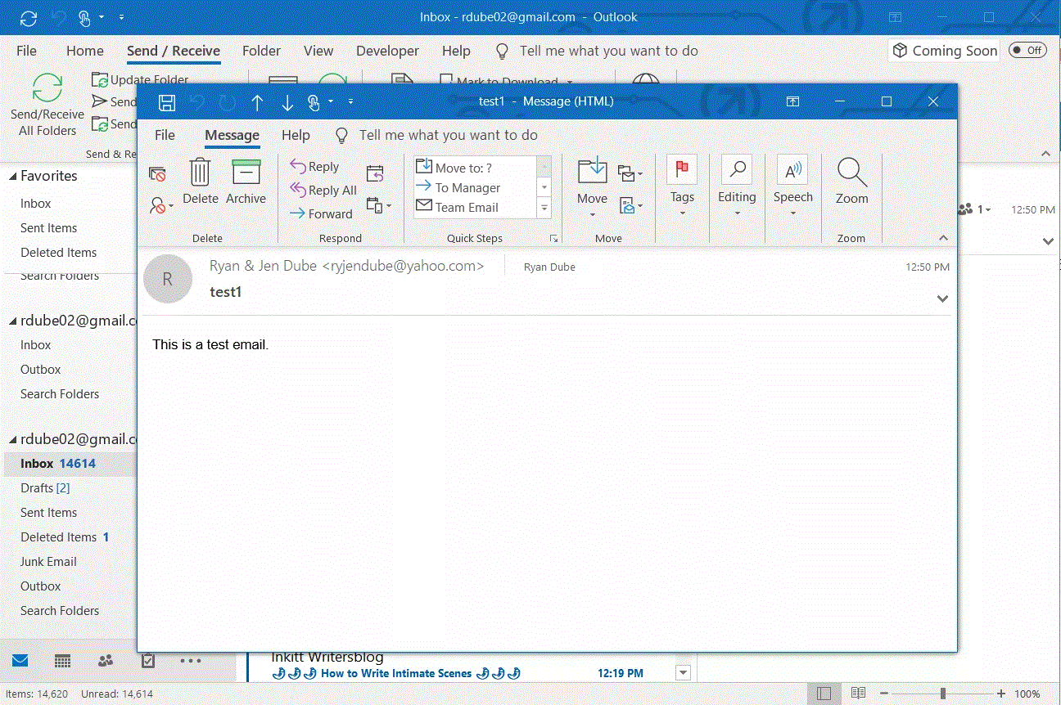Switch to Mail view in navigation bar
The height and width of the screenshot is (705, 1061).
coord(20,661)
